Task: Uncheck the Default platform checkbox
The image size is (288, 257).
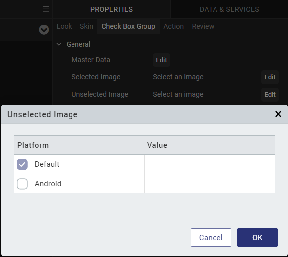Action: (22, 164)
